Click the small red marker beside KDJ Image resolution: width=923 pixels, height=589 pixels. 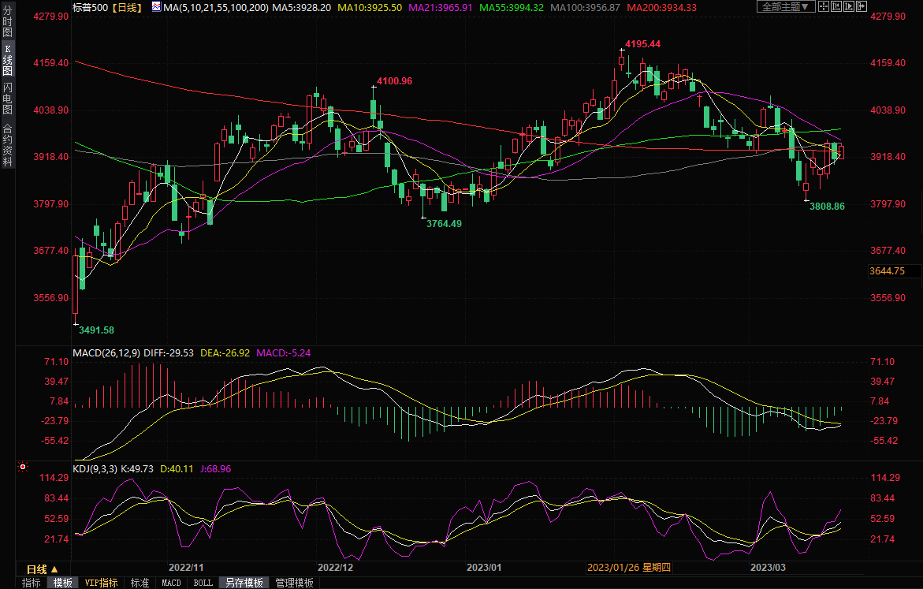[23, 468]
